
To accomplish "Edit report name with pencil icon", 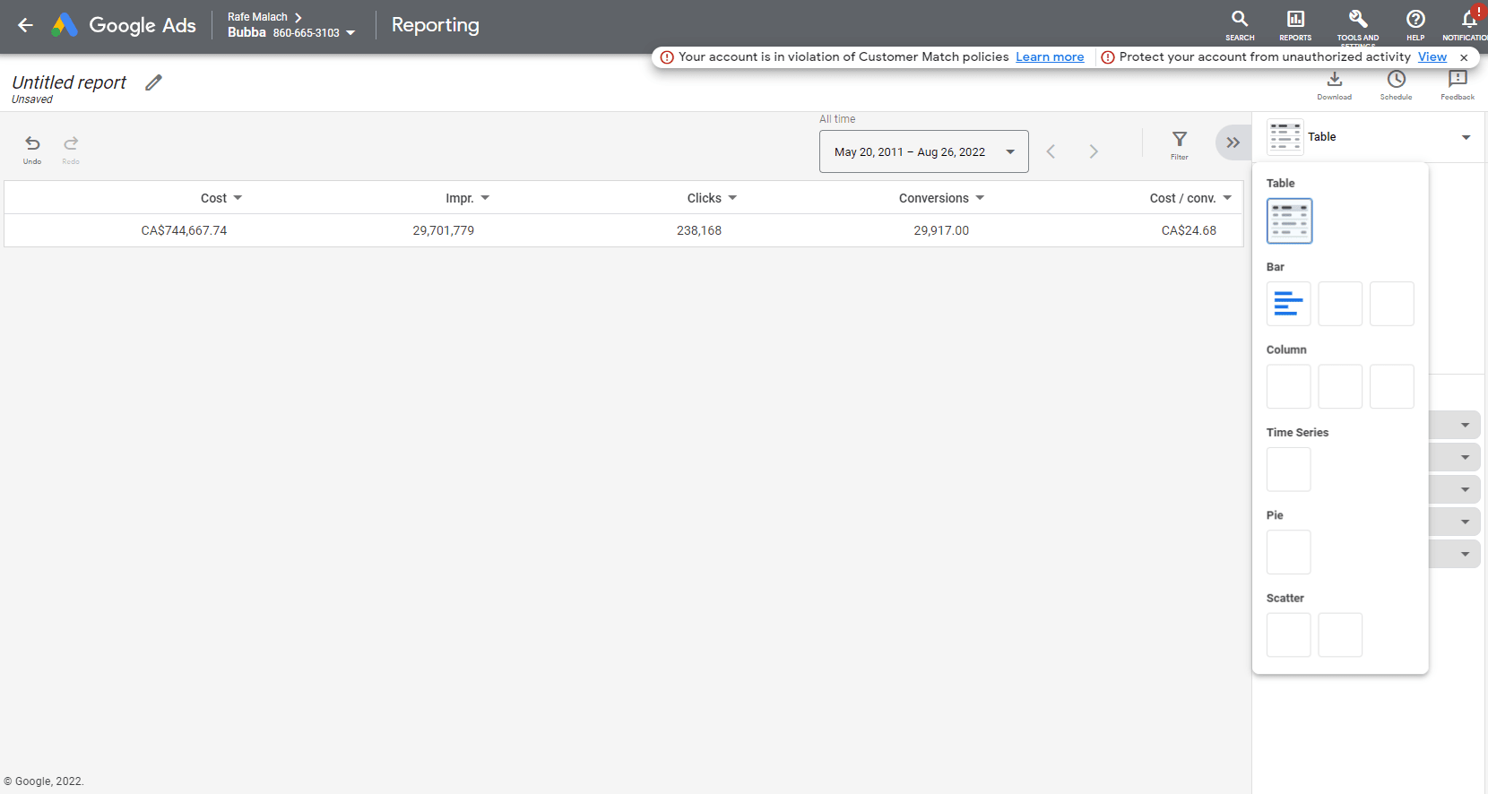I will [x=154, y=82].
